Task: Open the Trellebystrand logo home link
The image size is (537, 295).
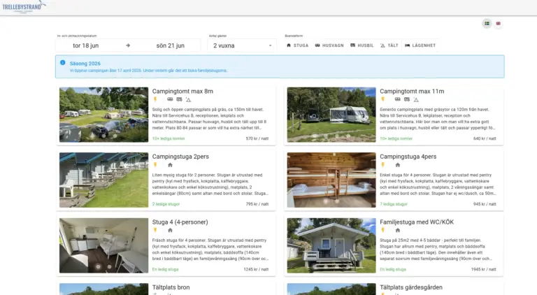Action: (x=23, y=6)
